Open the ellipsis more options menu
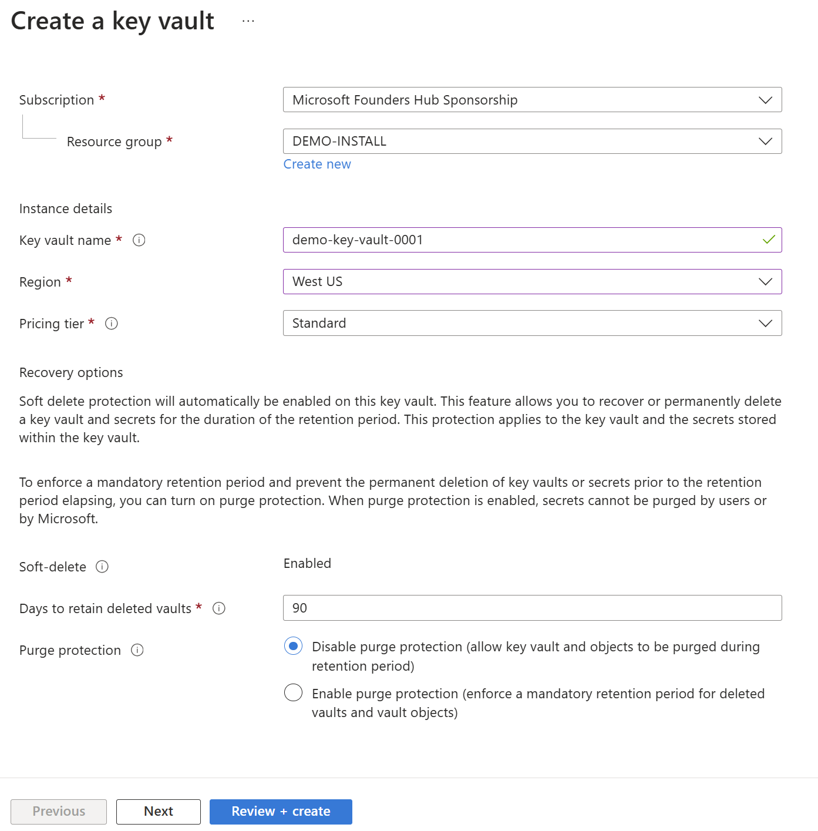Viewport: 818px width, 831px height. 248,21
